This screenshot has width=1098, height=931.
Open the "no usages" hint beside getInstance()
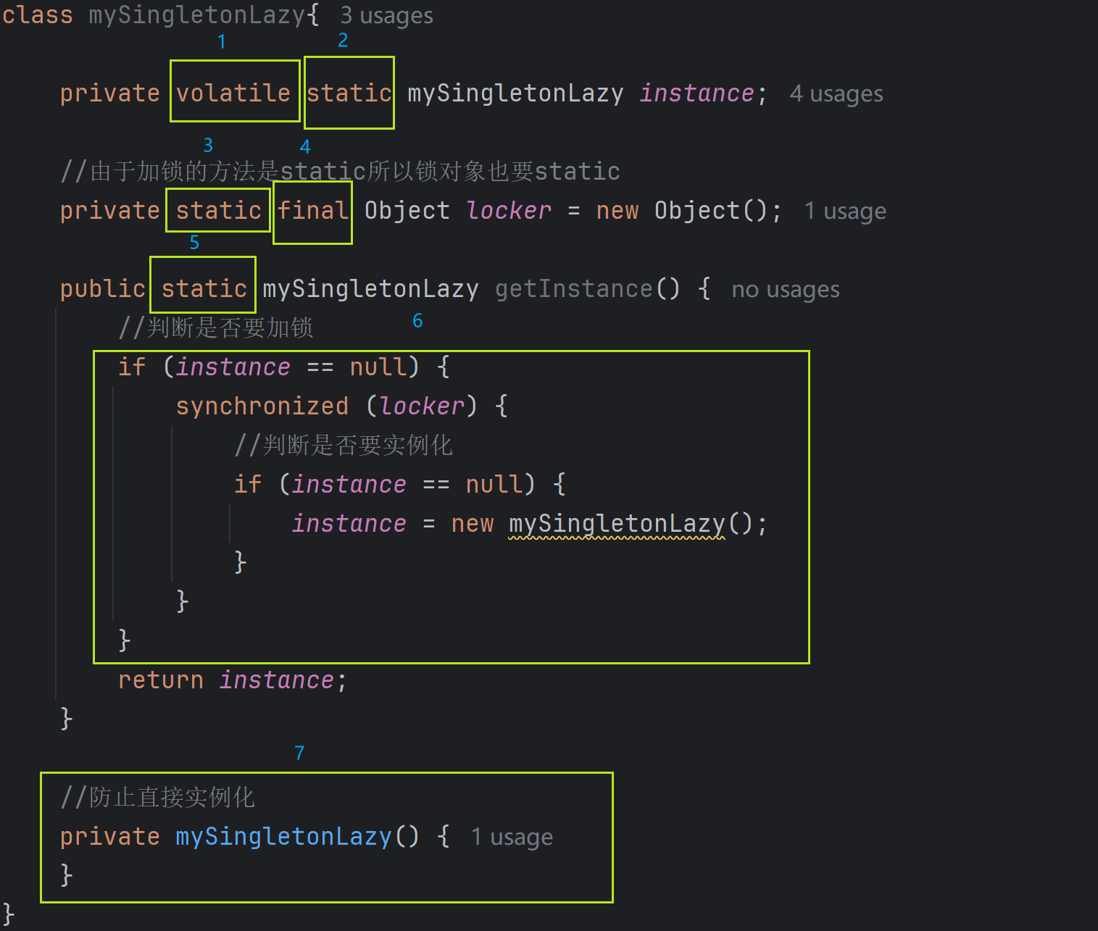click(786, 289)
